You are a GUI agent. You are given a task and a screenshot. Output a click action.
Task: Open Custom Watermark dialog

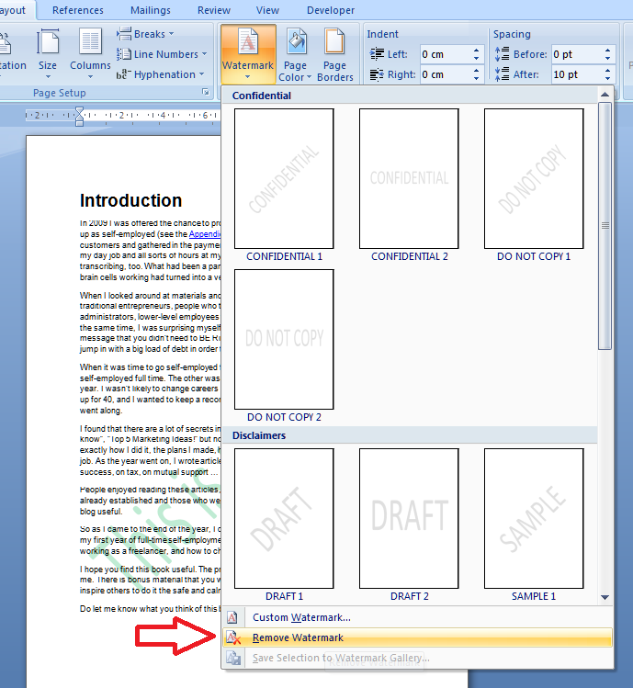pyautogui.click(x=301, y=617)
